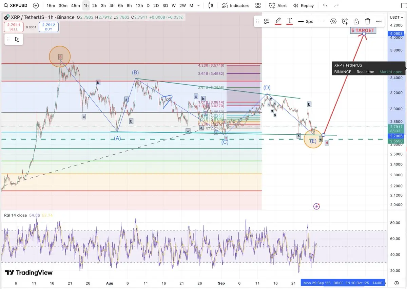Viewport: 407px width, 289px height.
Task: Expand the timeframe list dropdown
Action: coord(198,5)
